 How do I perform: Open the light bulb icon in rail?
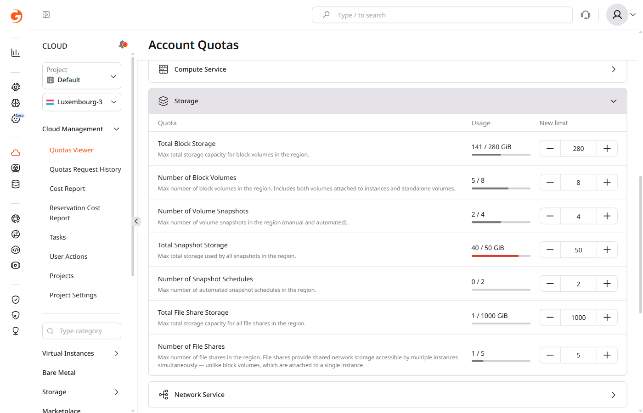16,331
